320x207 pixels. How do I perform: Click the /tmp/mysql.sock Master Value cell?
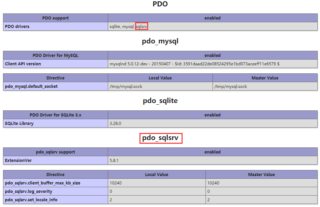click(231, 86)
